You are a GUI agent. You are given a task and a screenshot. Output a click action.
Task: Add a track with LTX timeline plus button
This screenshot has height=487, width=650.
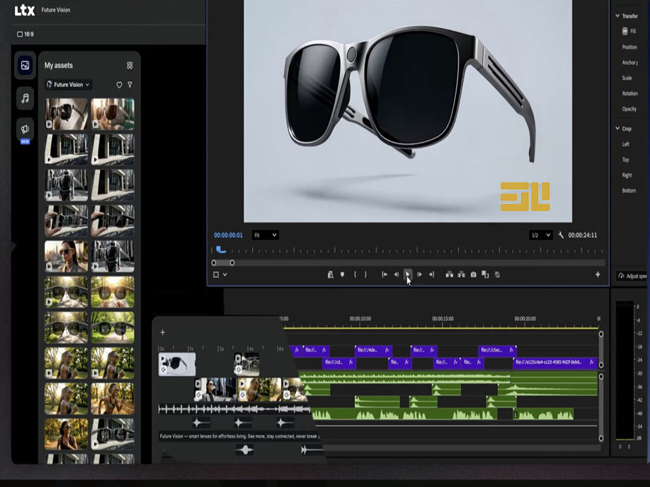162,332
